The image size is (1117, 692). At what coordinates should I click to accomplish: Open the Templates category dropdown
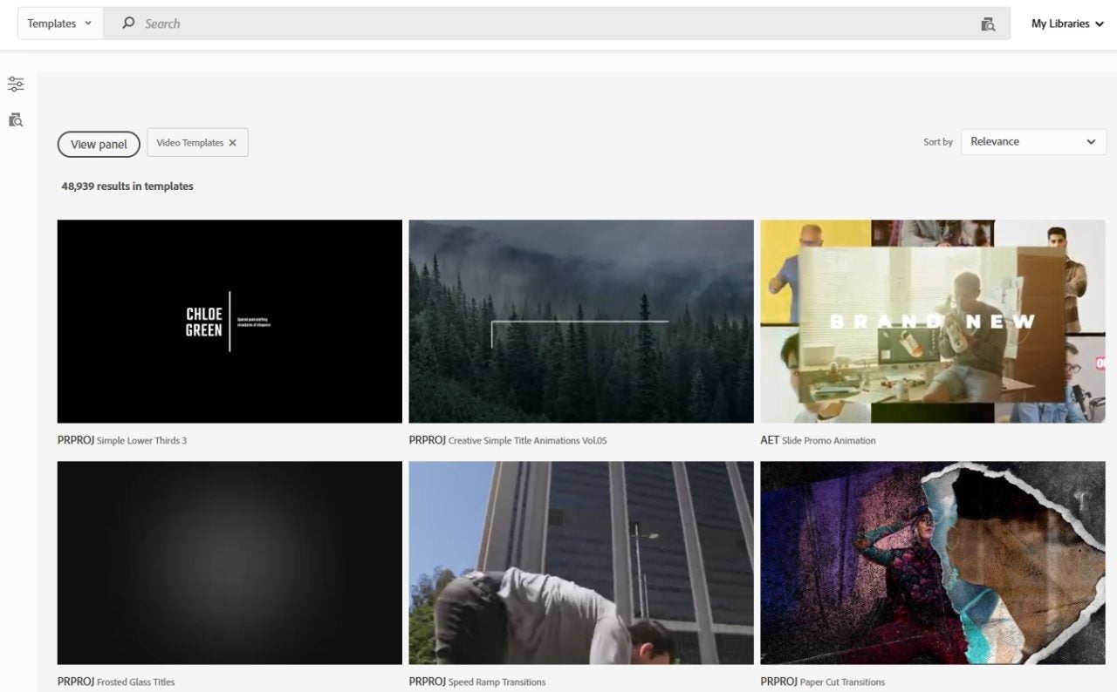(59, 24)
